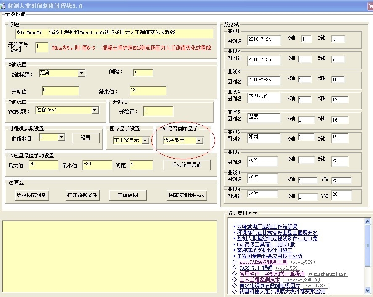Click 曲线6 Y轴 field with value 19

pyautogui.click(x=340, y=138)
